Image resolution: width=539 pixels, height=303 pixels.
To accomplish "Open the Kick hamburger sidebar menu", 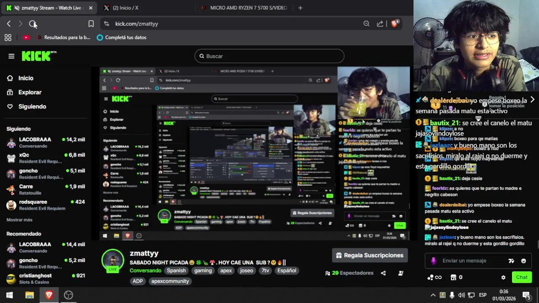I will click(11, 56).
